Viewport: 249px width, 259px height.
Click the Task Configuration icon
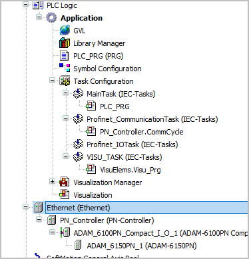point(65,81)
